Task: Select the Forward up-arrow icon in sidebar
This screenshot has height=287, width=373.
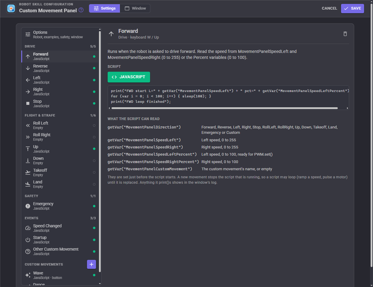Action: (x=28, y=56)
